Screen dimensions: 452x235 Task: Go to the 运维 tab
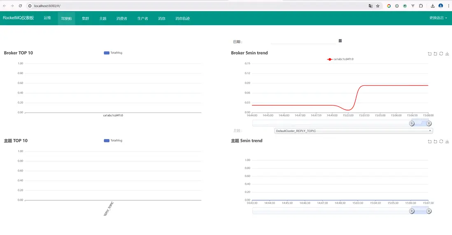click(47, 18)
